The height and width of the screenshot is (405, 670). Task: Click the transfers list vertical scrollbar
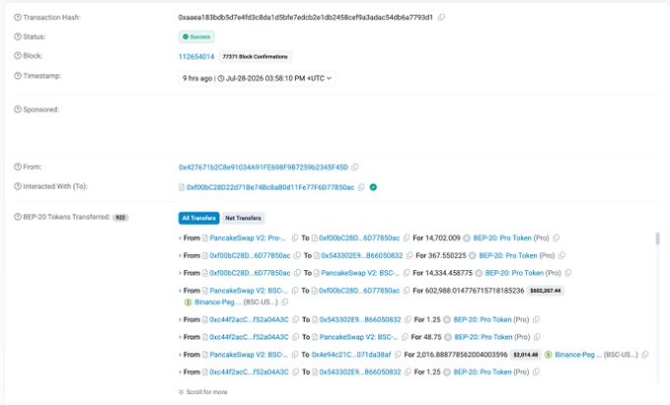click(x=657, y=239)
